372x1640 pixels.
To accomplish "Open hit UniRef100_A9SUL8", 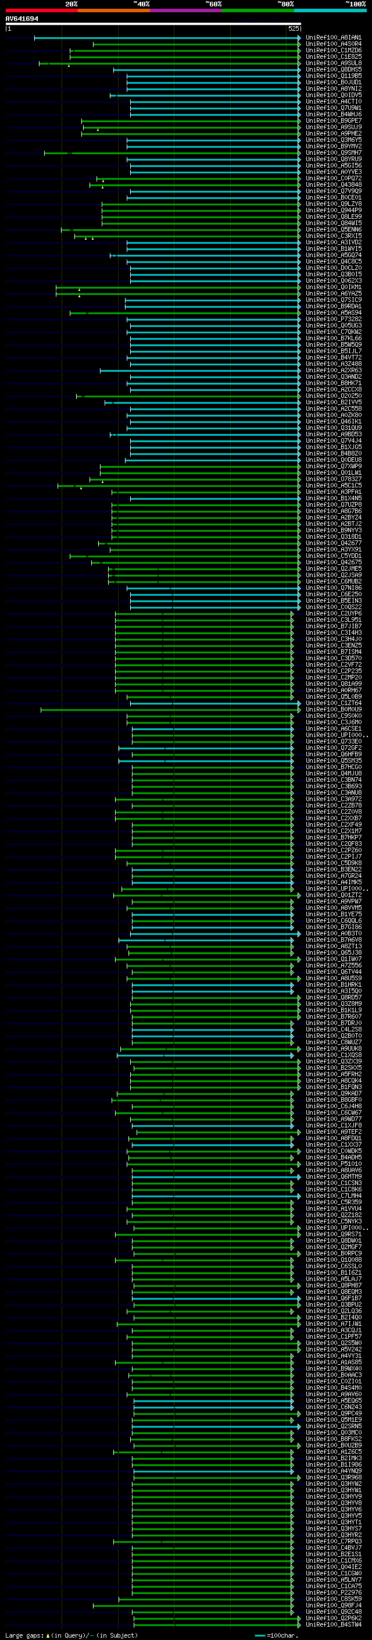I will 333,63.
